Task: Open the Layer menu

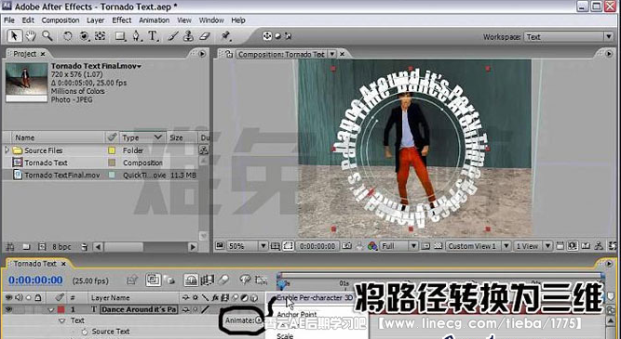Action: pos(95,20)
